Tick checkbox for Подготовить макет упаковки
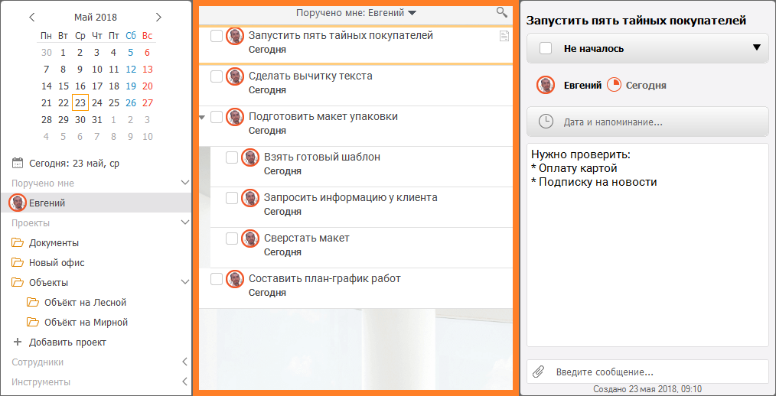The image size is (776, 396). [x=217, y=117]
